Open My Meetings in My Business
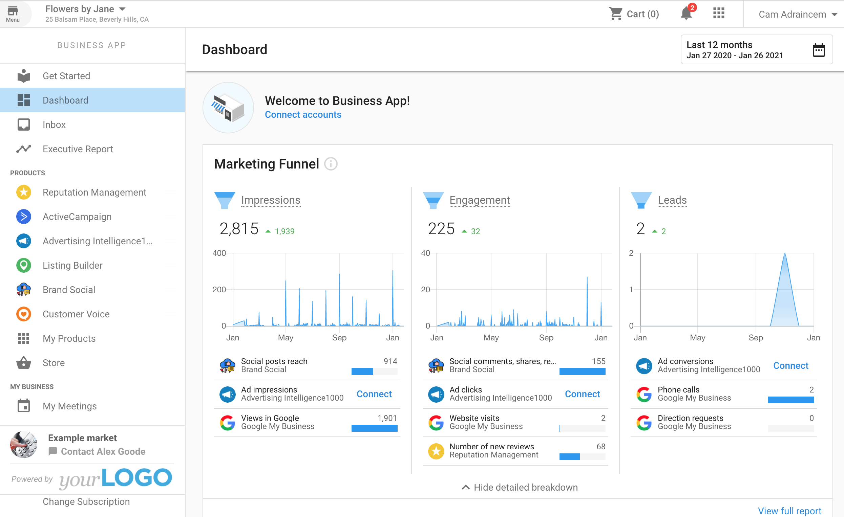Image resolution: width=844 pixels, height=517 pixels. pos(92,406)
